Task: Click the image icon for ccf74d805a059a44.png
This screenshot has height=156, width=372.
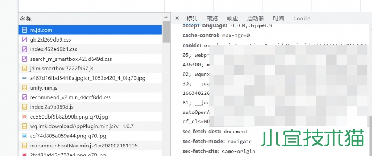Action: (x=24, y=136)
